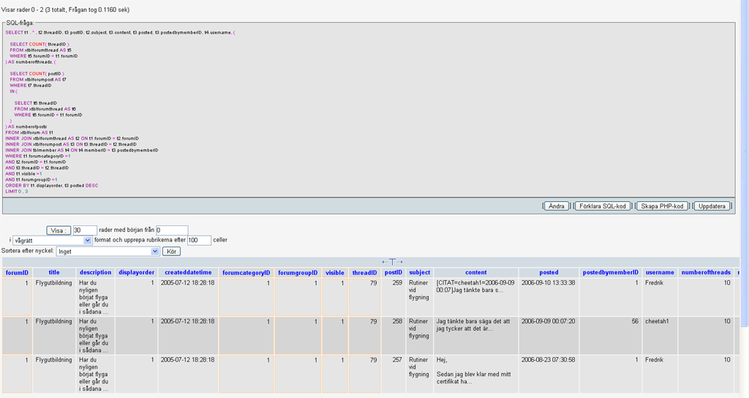
Task: Click the 'LIMIT 0 , 3' SQL line
Action: (17, 192)
